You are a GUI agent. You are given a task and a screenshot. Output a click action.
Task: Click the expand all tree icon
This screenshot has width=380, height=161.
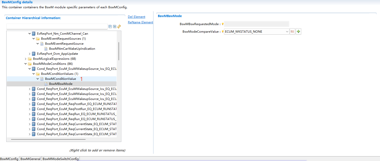point(115,27)
